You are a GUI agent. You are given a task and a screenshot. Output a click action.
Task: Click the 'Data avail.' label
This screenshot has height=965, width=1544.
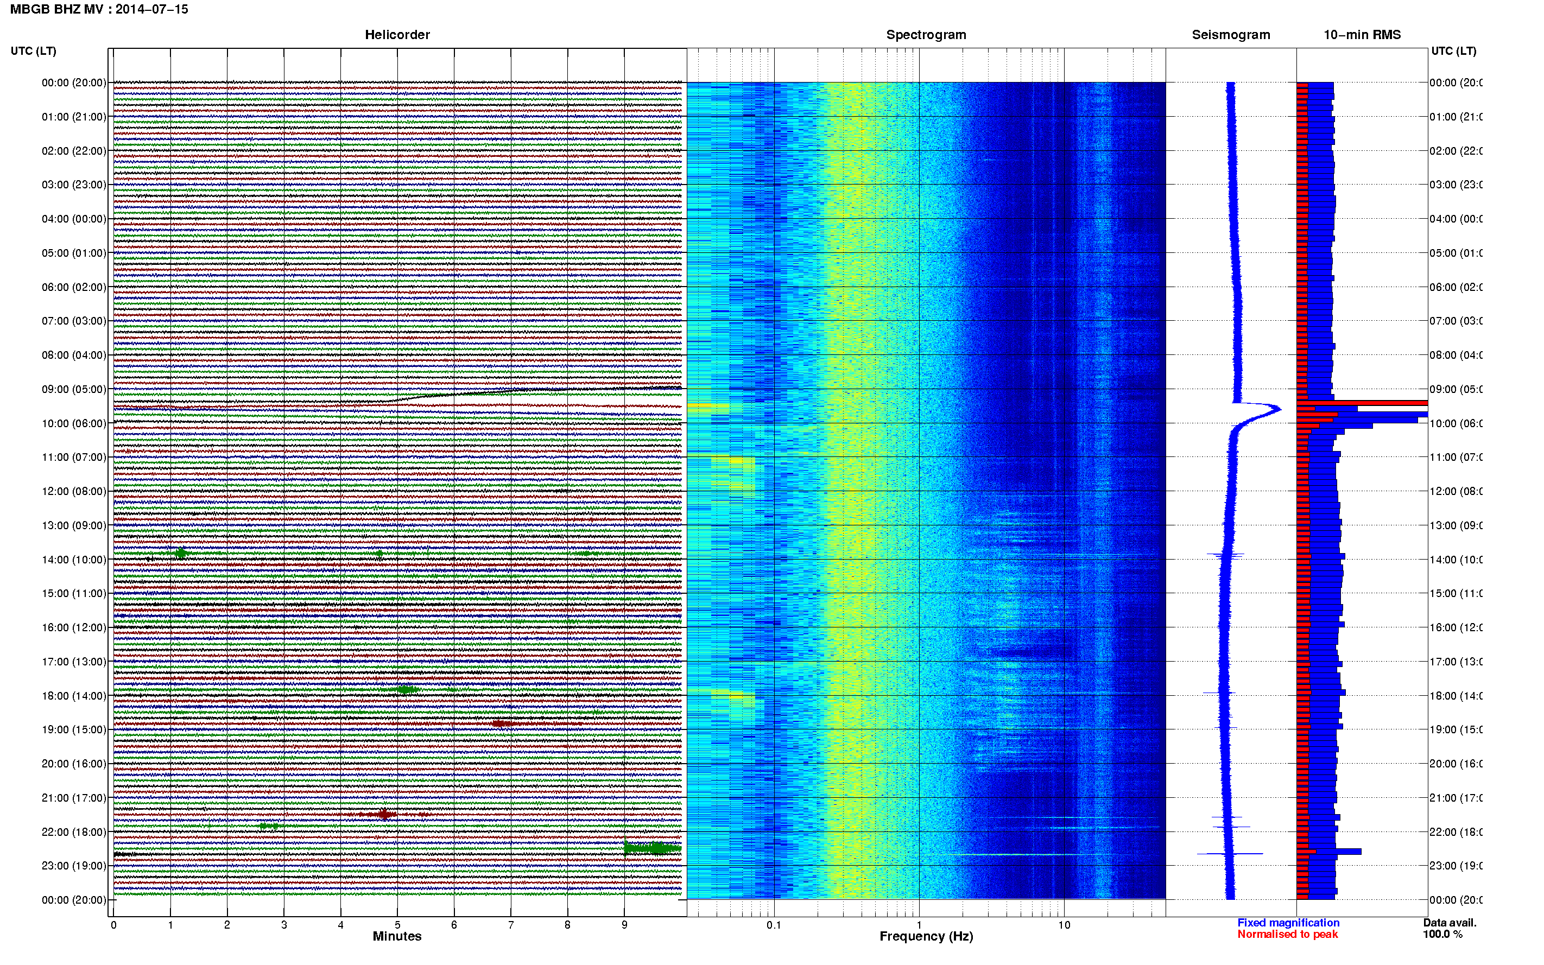[1450, 923]
